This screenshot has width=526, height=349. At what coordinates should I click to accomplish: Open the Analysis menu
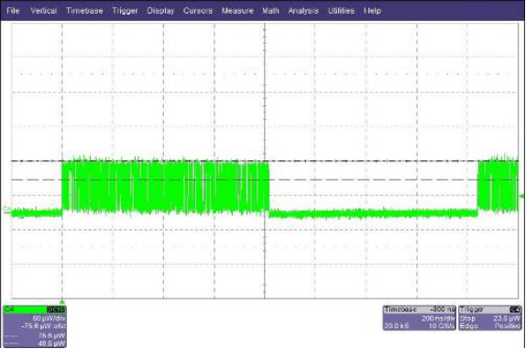[303, 11]
